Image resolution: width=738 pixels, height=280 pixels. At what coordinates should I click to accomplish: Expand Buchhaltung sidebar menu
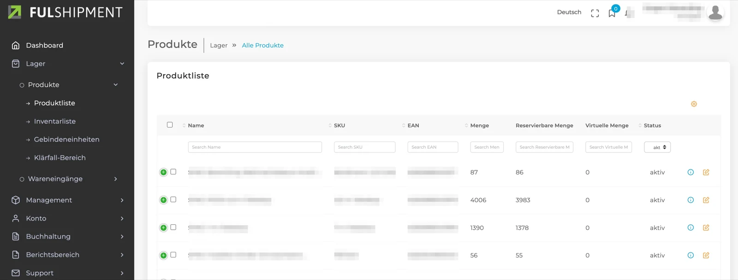pos(122,236)
